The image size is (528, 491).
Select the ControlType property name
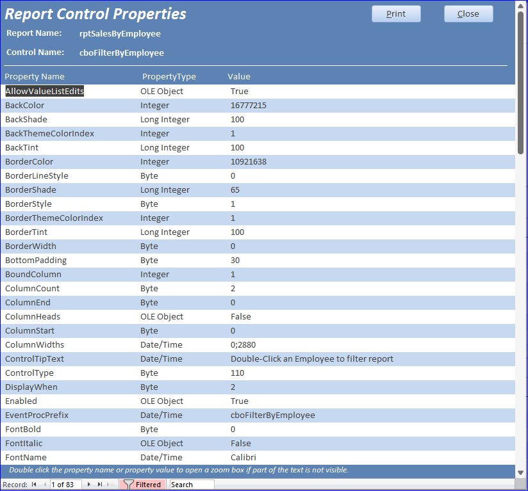29,374
